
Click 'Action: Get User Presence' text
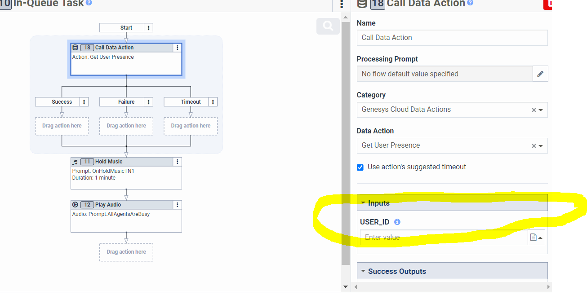(x=103, y=57)
